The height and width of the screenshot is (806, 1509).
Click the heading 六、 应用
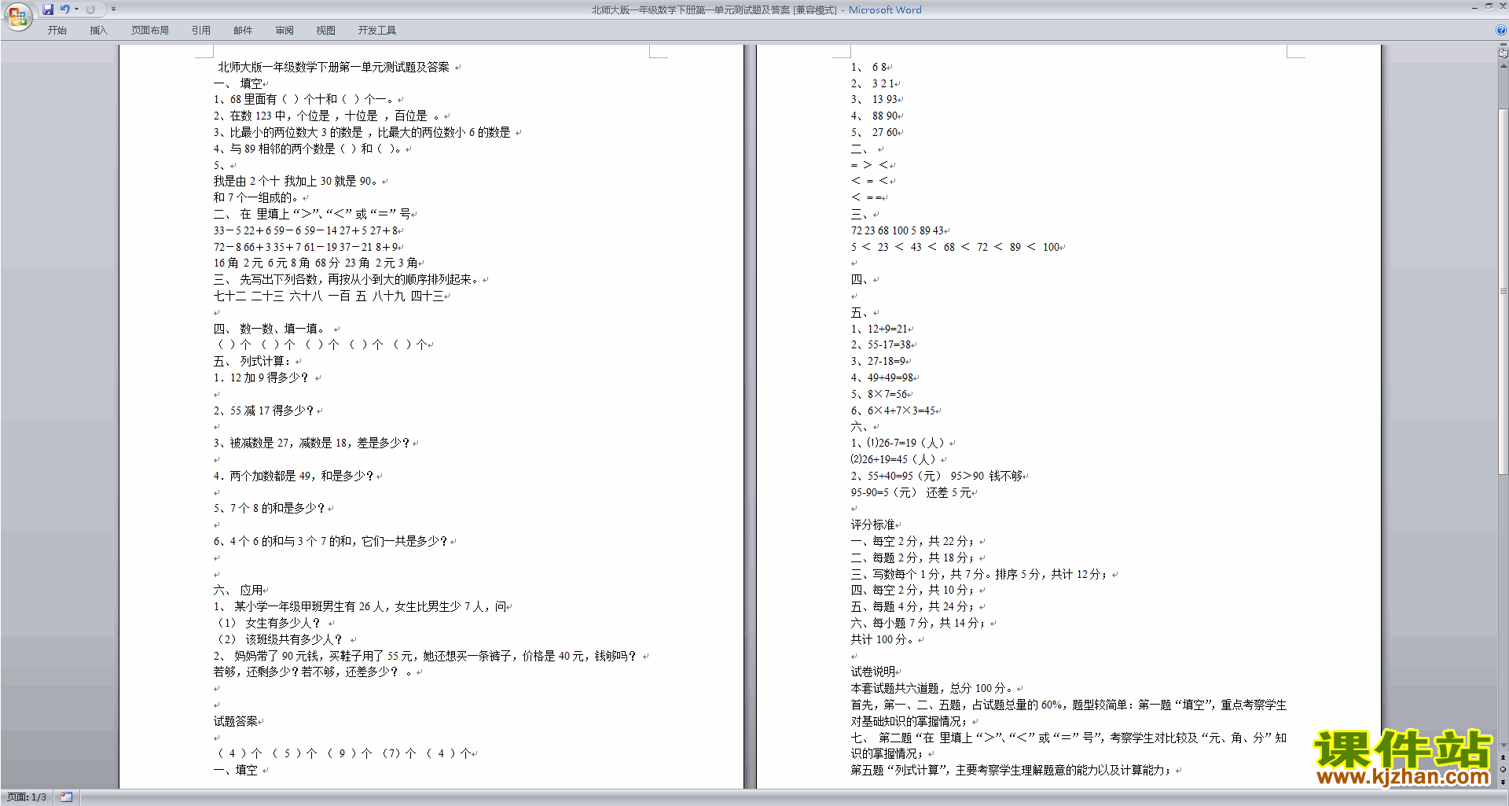pyautogui.click(x=237, y=590)
